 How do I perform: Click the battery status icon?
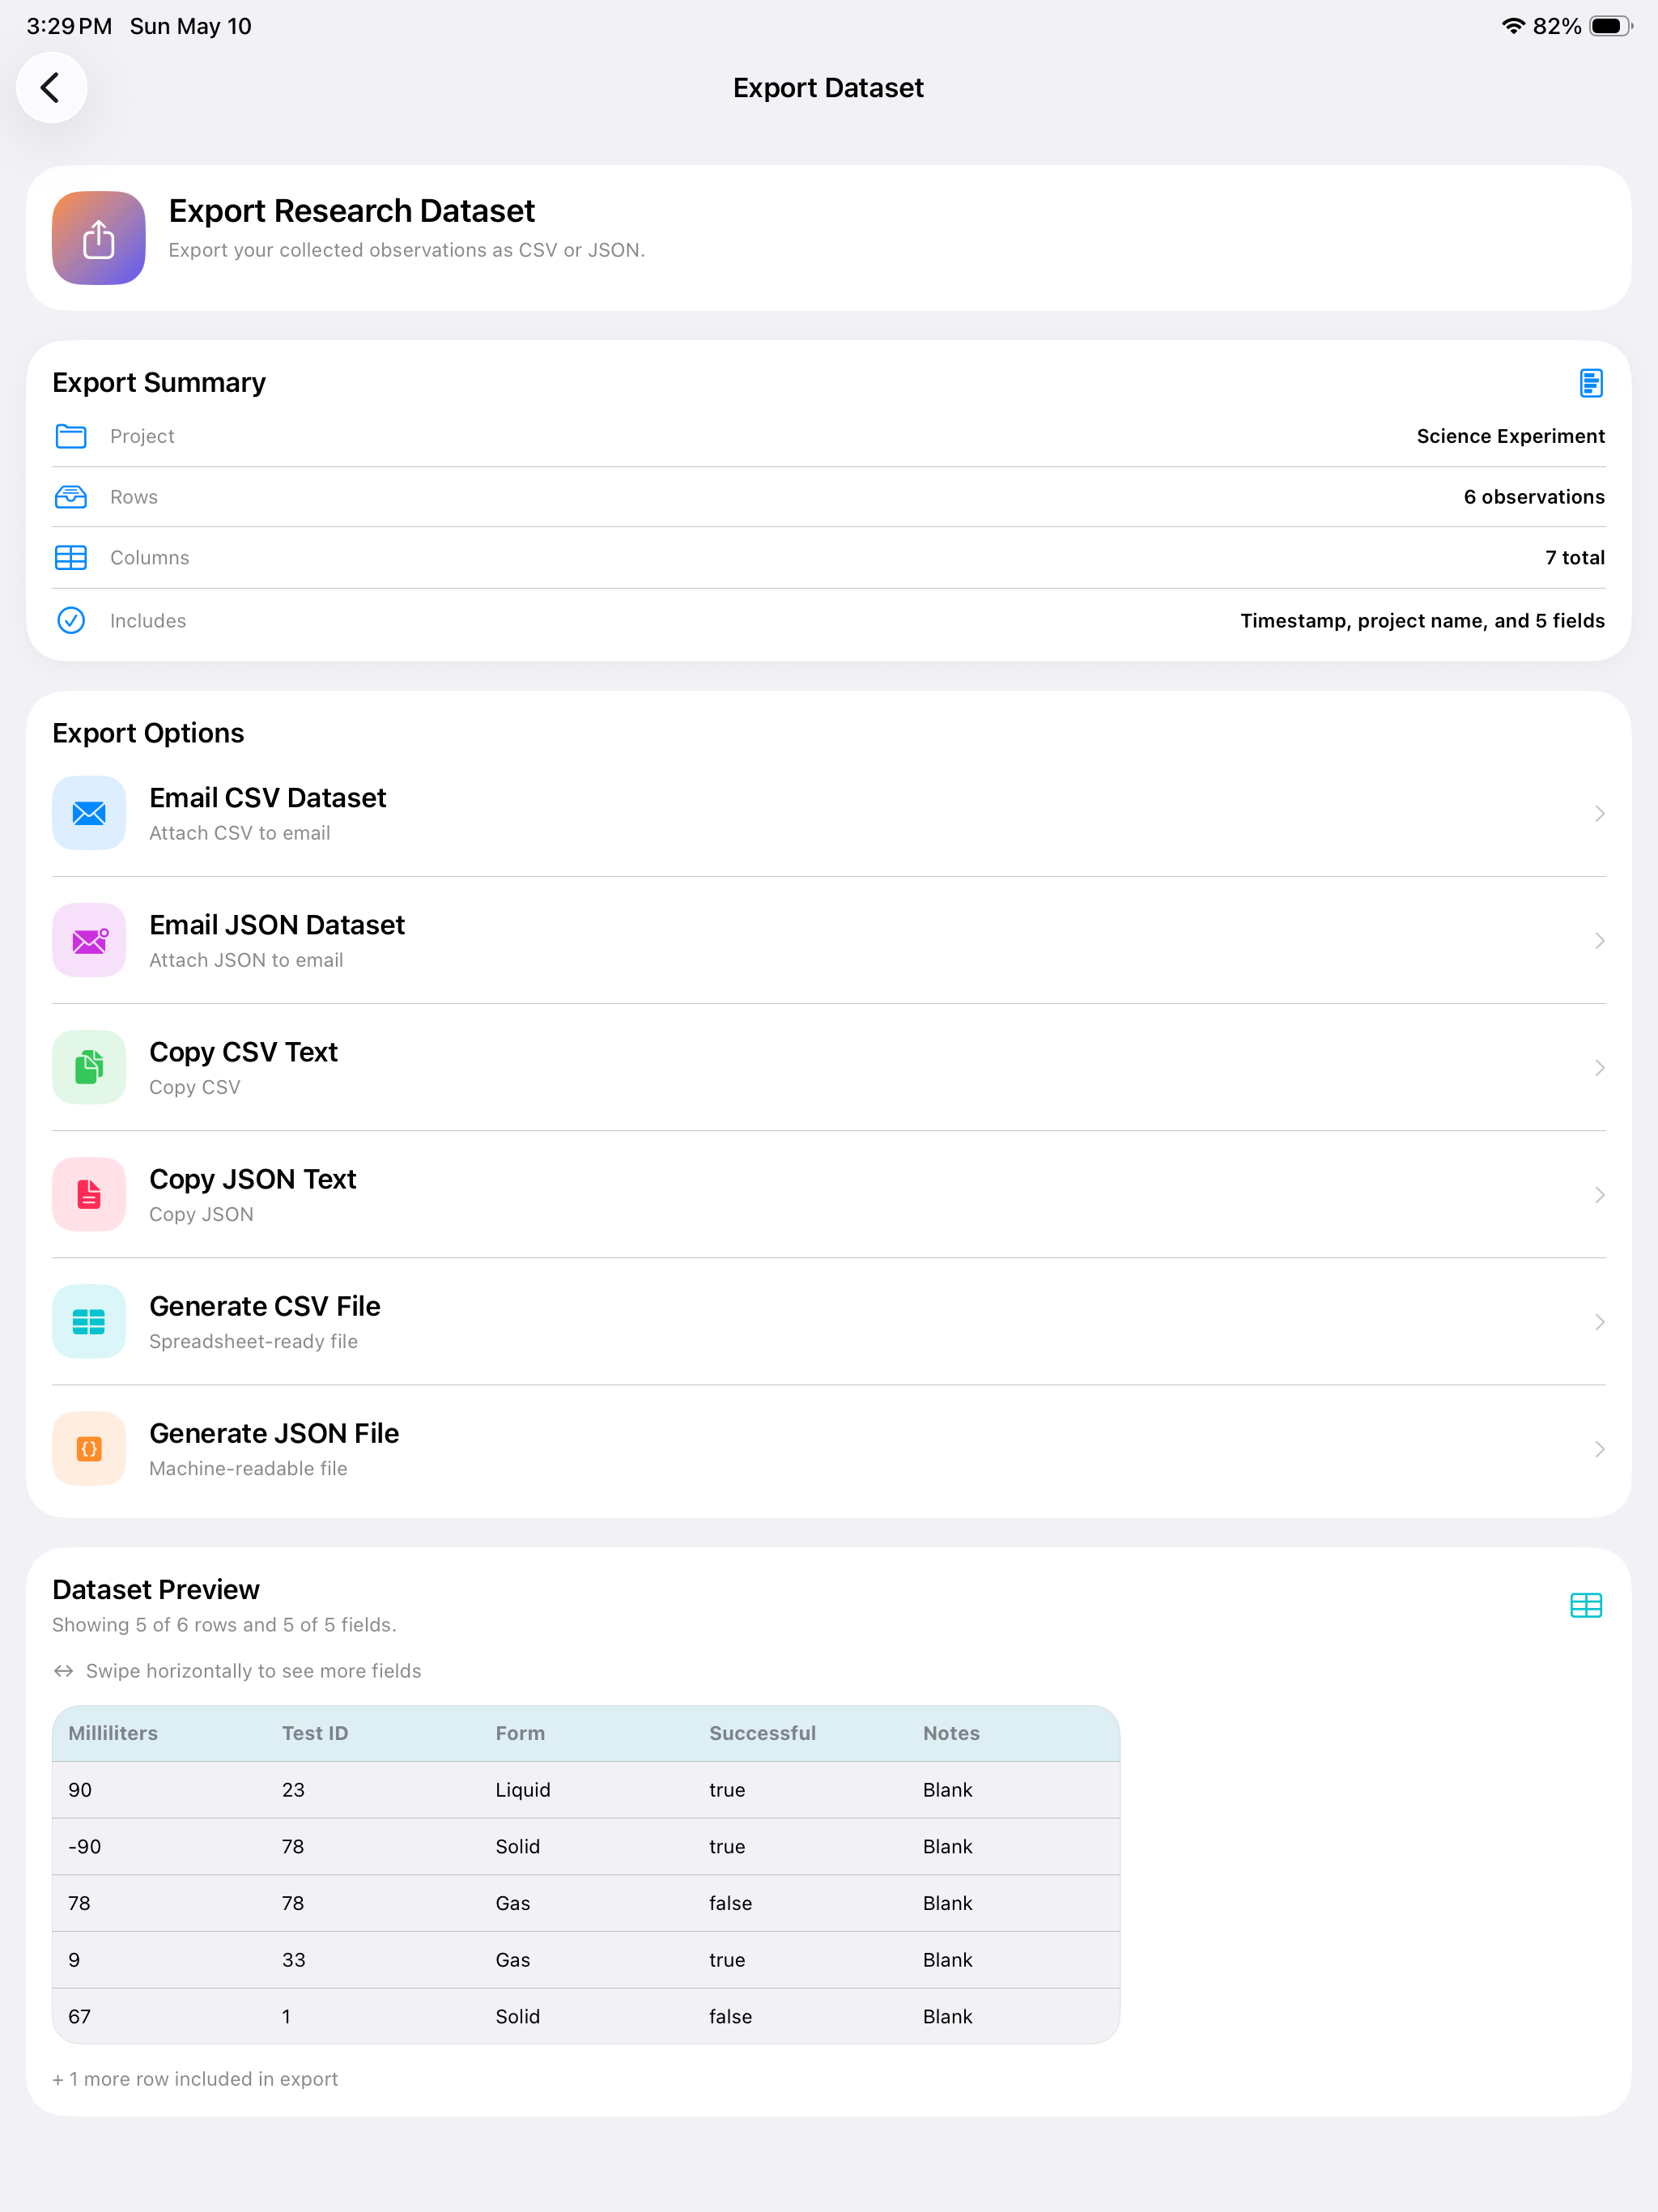pyautogui.click(x=1610, y=26)
